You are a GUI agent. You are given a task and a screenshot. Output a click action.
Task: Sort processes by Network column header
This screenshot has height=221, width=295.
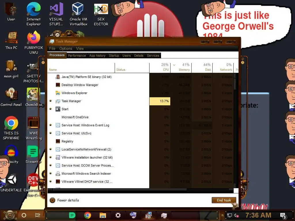coord(223,67)
